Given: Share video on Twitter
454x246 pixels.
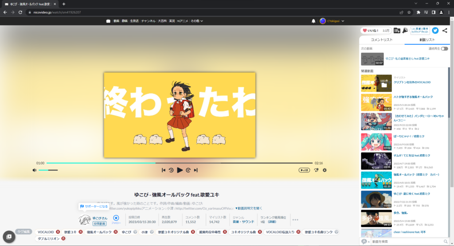Looking at the screenshot, I should 435,31.
